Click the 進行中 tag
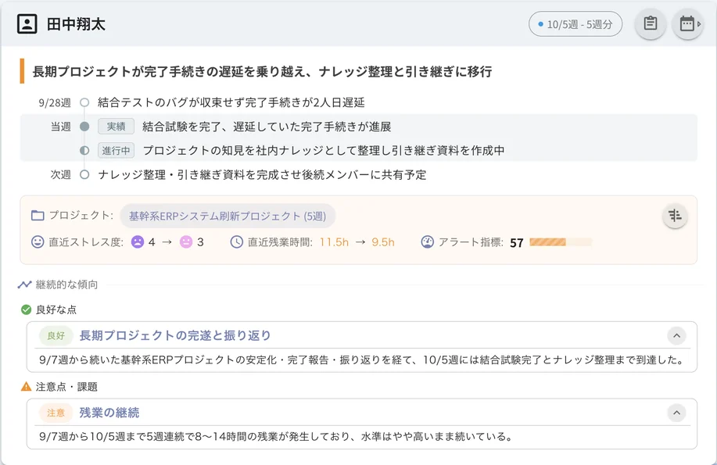This screenshot has width=717, height=465. point(116,150)
